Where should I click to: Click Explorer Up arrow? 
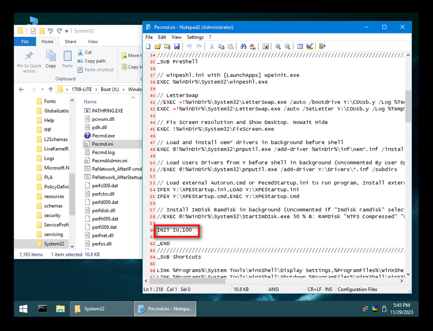(x=50, y=89)
